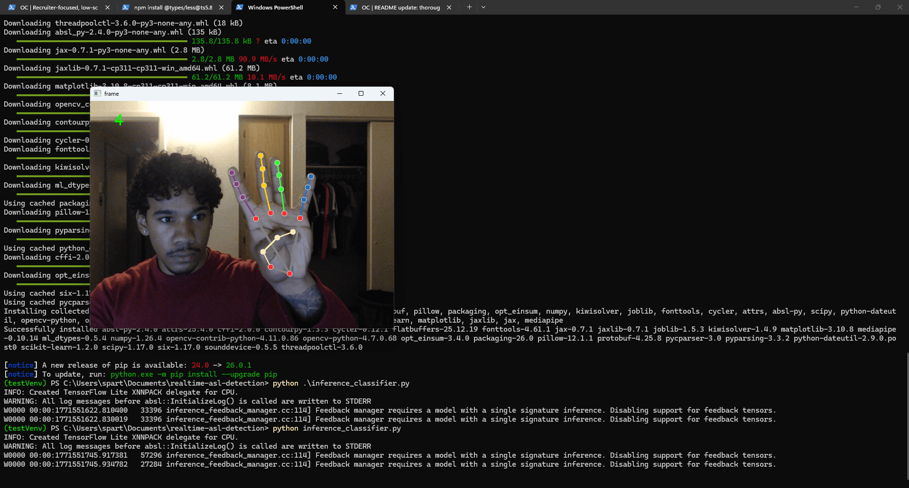This screenshot has width=909, height=488.
Task: Open the tab switcher dropdown chevron
Action: tap(483, 7)
